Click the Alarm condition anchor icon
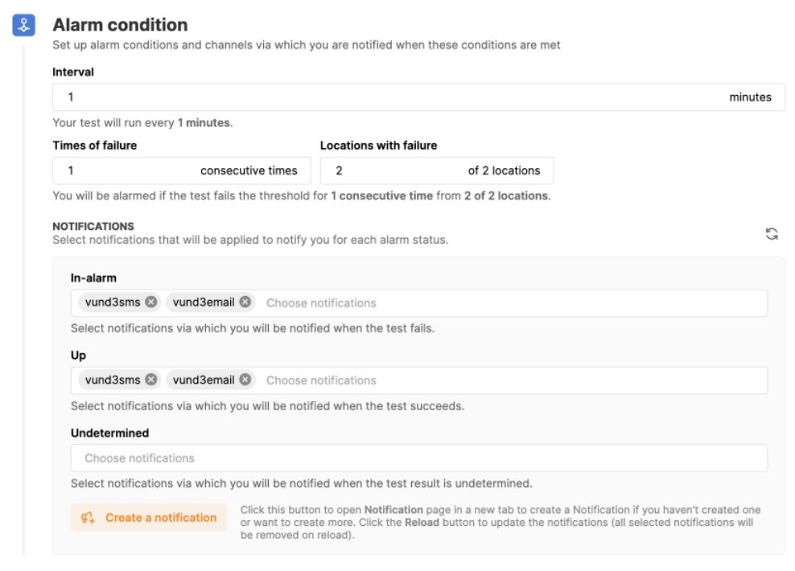795x571 pixels. [x=23, y=26]
